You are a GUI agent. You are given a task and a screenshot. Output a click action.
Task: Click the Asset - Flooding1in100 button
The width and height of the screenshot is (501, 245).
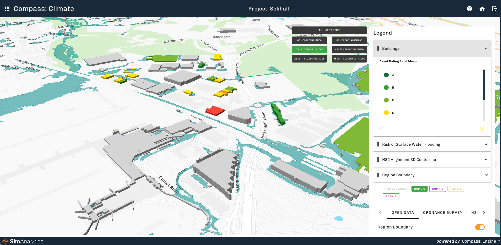pos(309,59)
